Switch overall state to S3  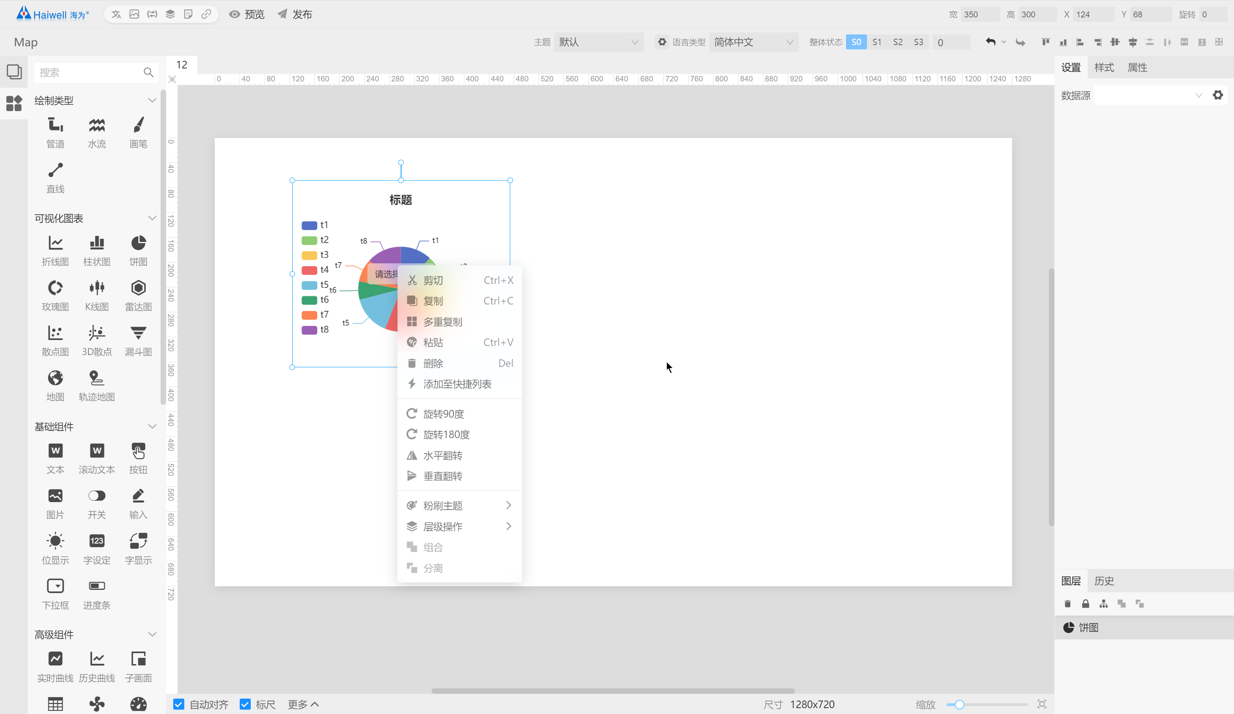point(918,42)
